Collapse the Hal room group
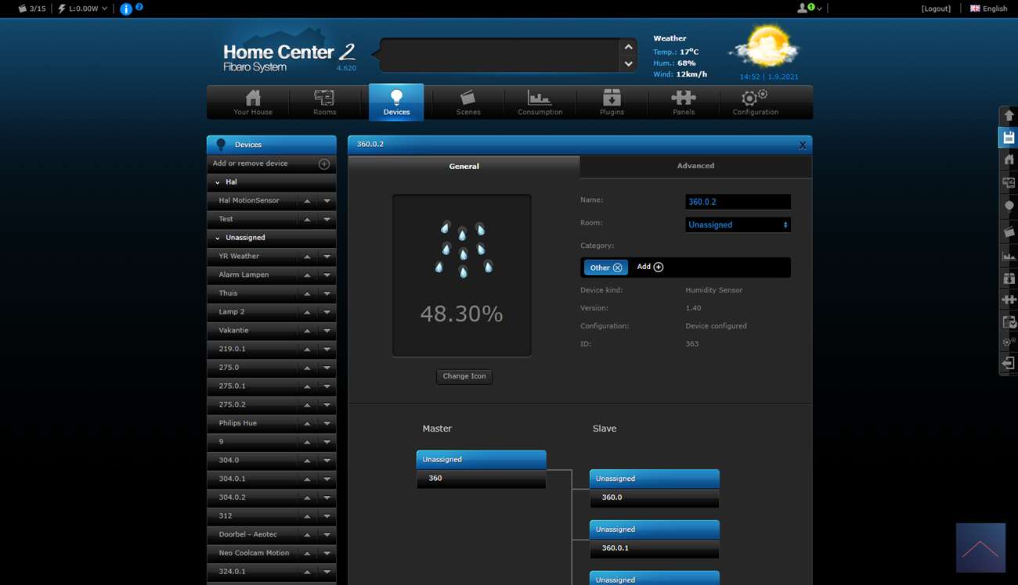 [218, 182]
